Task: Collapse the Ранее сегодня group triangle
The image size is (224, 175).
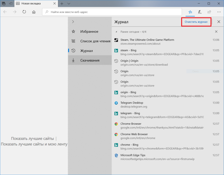Action: pos(116,32)
